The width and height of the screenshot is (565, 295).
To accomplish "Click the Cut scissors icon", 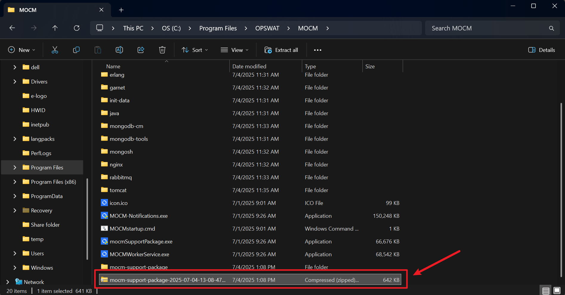I will (55, 50).
